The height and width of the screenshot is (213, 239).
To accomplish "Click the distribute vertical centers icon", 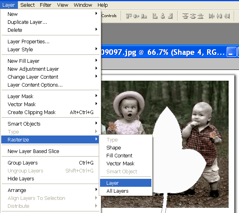I will (x=193, y=16).
